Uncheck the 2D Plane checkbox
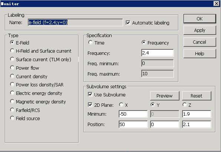Image resolution: width=221 pixels, height=152 pixels. click(90, 105)
